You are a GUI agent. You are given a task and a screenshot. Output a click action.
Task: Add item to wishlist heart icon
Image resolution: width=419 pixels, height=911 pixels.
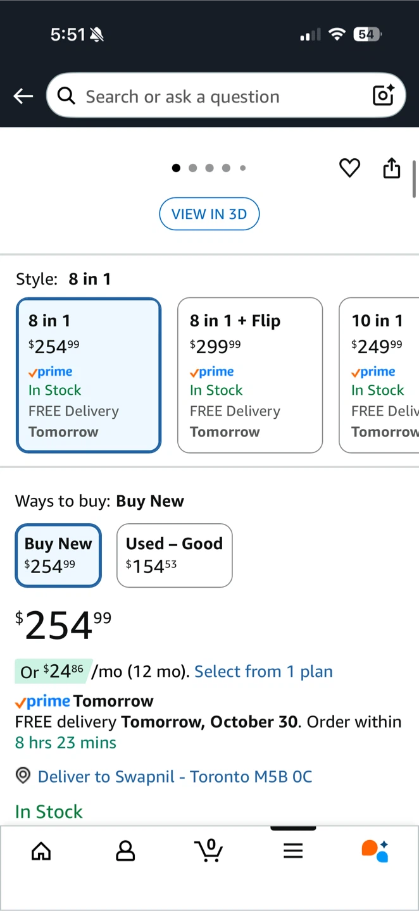[x=349, y=168]
